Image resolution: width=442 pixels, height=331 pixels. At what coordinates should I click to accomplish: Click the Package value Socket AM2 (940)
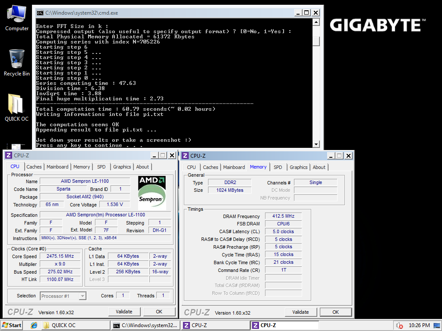point(85,197)
